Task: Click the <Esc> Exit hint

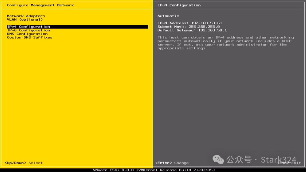Action: click(289, 163)
